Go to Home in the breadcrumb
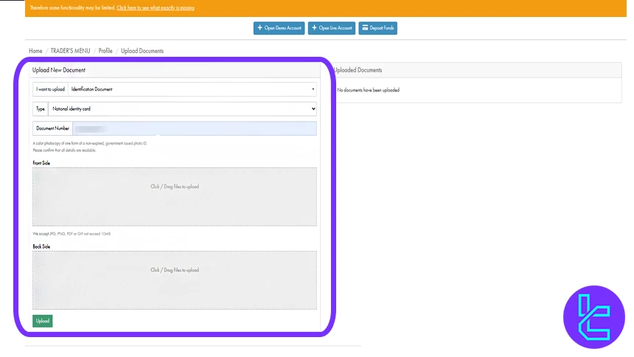The width and height of the screenshot is (634, 357). pos(35,51)
